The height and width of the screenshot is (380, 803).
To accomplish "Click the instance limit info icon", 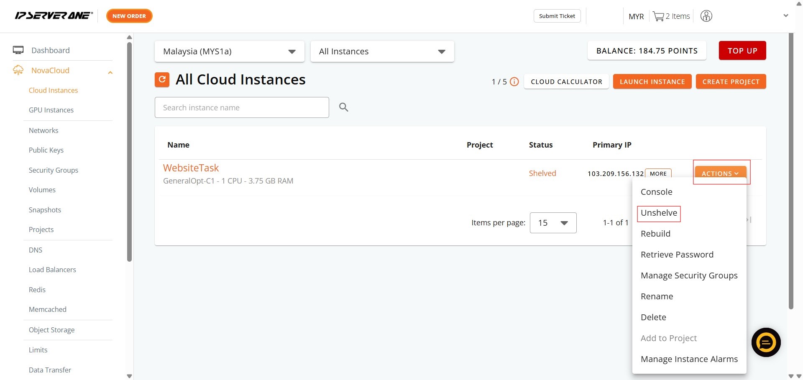I will (514, 82).
